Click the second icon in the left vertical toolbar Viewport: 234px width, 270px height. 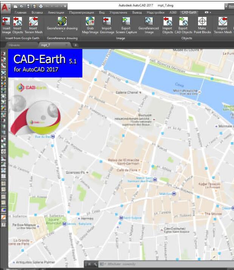(3, 60)
